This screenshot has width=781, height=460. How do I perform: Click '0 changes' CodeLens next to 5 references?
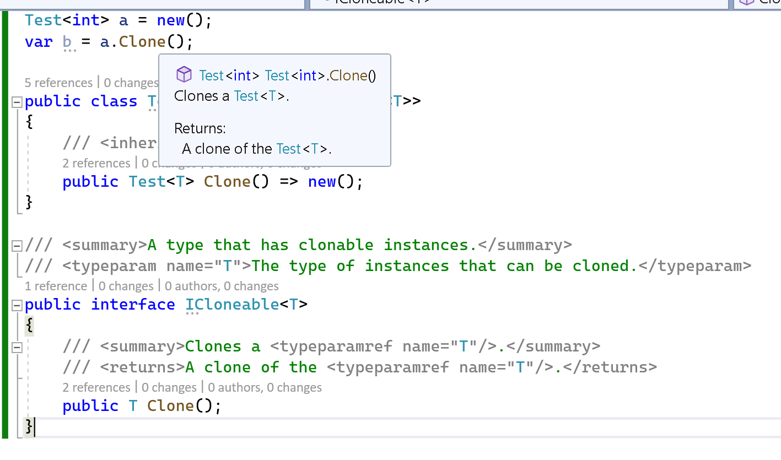(131, 83)
